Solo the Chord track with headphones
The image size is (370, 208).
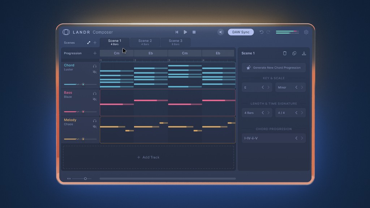click(95, 66)
